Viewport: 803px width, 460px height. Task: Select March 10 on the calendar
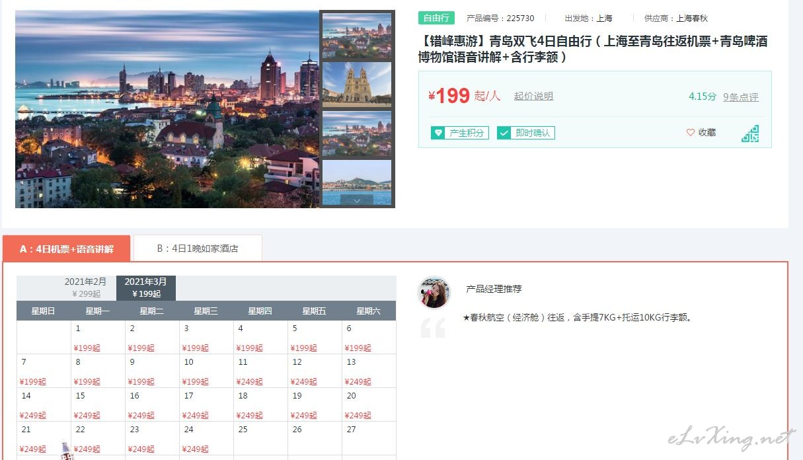pyautogui.click(x=206, y=371)
